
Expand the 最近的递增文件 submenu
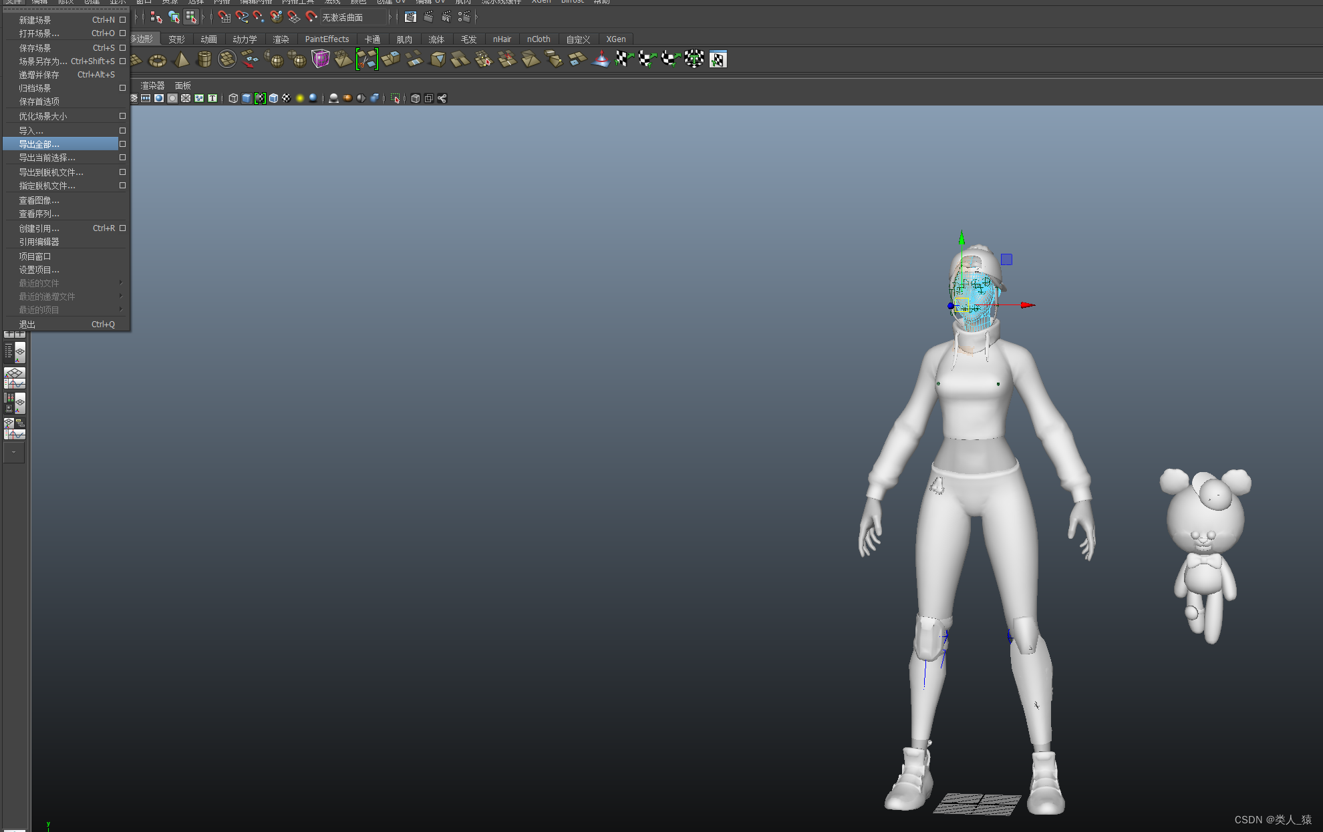(121, 296)
